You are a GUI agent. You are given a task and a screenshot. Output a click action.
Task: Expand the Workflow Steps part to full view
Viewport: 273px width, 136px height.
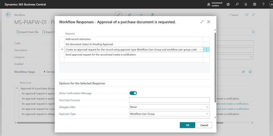[x=250, y=72]
